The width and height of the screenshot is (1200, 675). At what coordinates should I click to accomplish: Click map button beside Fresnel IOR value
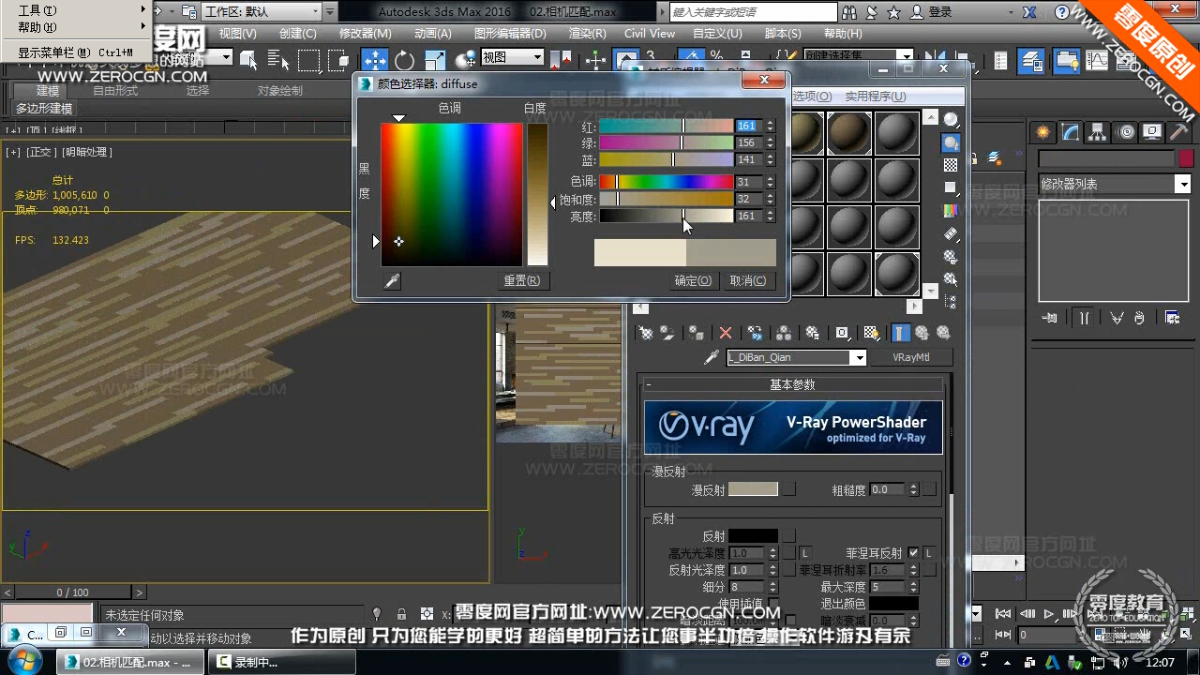pos(929,570)
